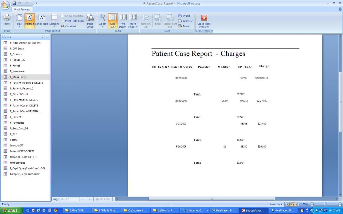Screen dimensions: 343x214
Task: Switch to Landscape orientation
Action: click(x=42, y=20)
